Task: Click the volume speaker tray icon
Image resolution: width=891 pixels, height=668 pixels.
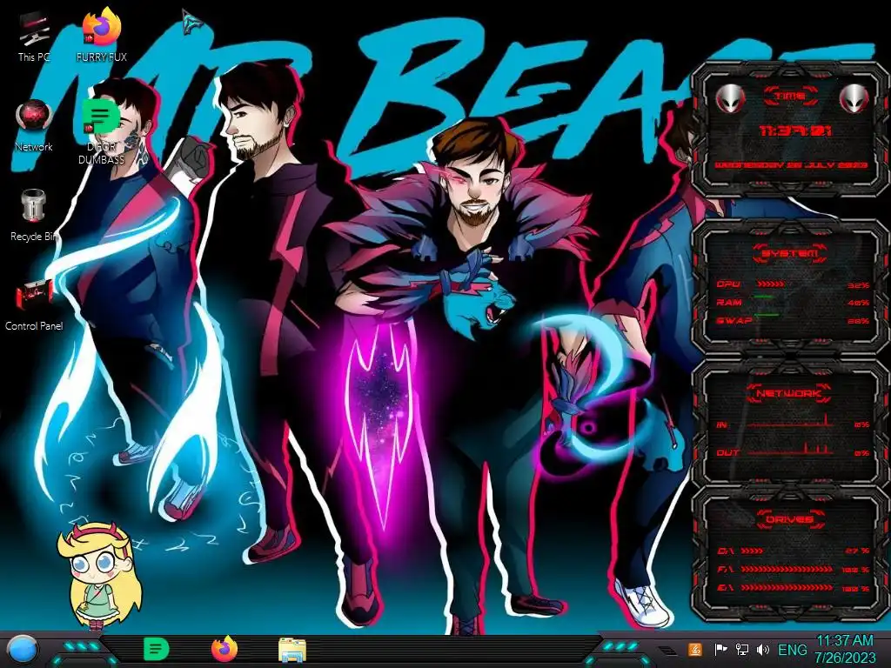Action: click(762, 649)
